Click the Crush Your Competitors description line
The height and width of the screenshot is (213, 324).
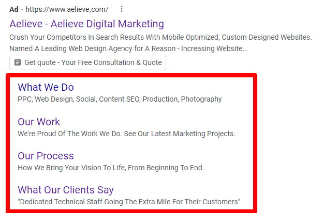pyautogui.click(x=160, y=37)
